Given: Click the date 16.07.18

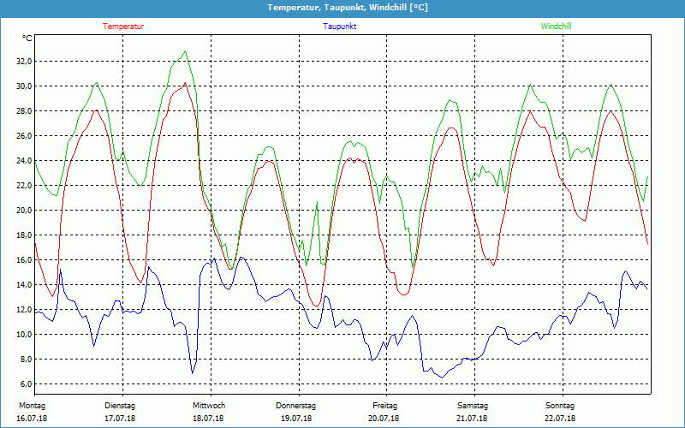Looking at the screenshot, I should [32, 419].
